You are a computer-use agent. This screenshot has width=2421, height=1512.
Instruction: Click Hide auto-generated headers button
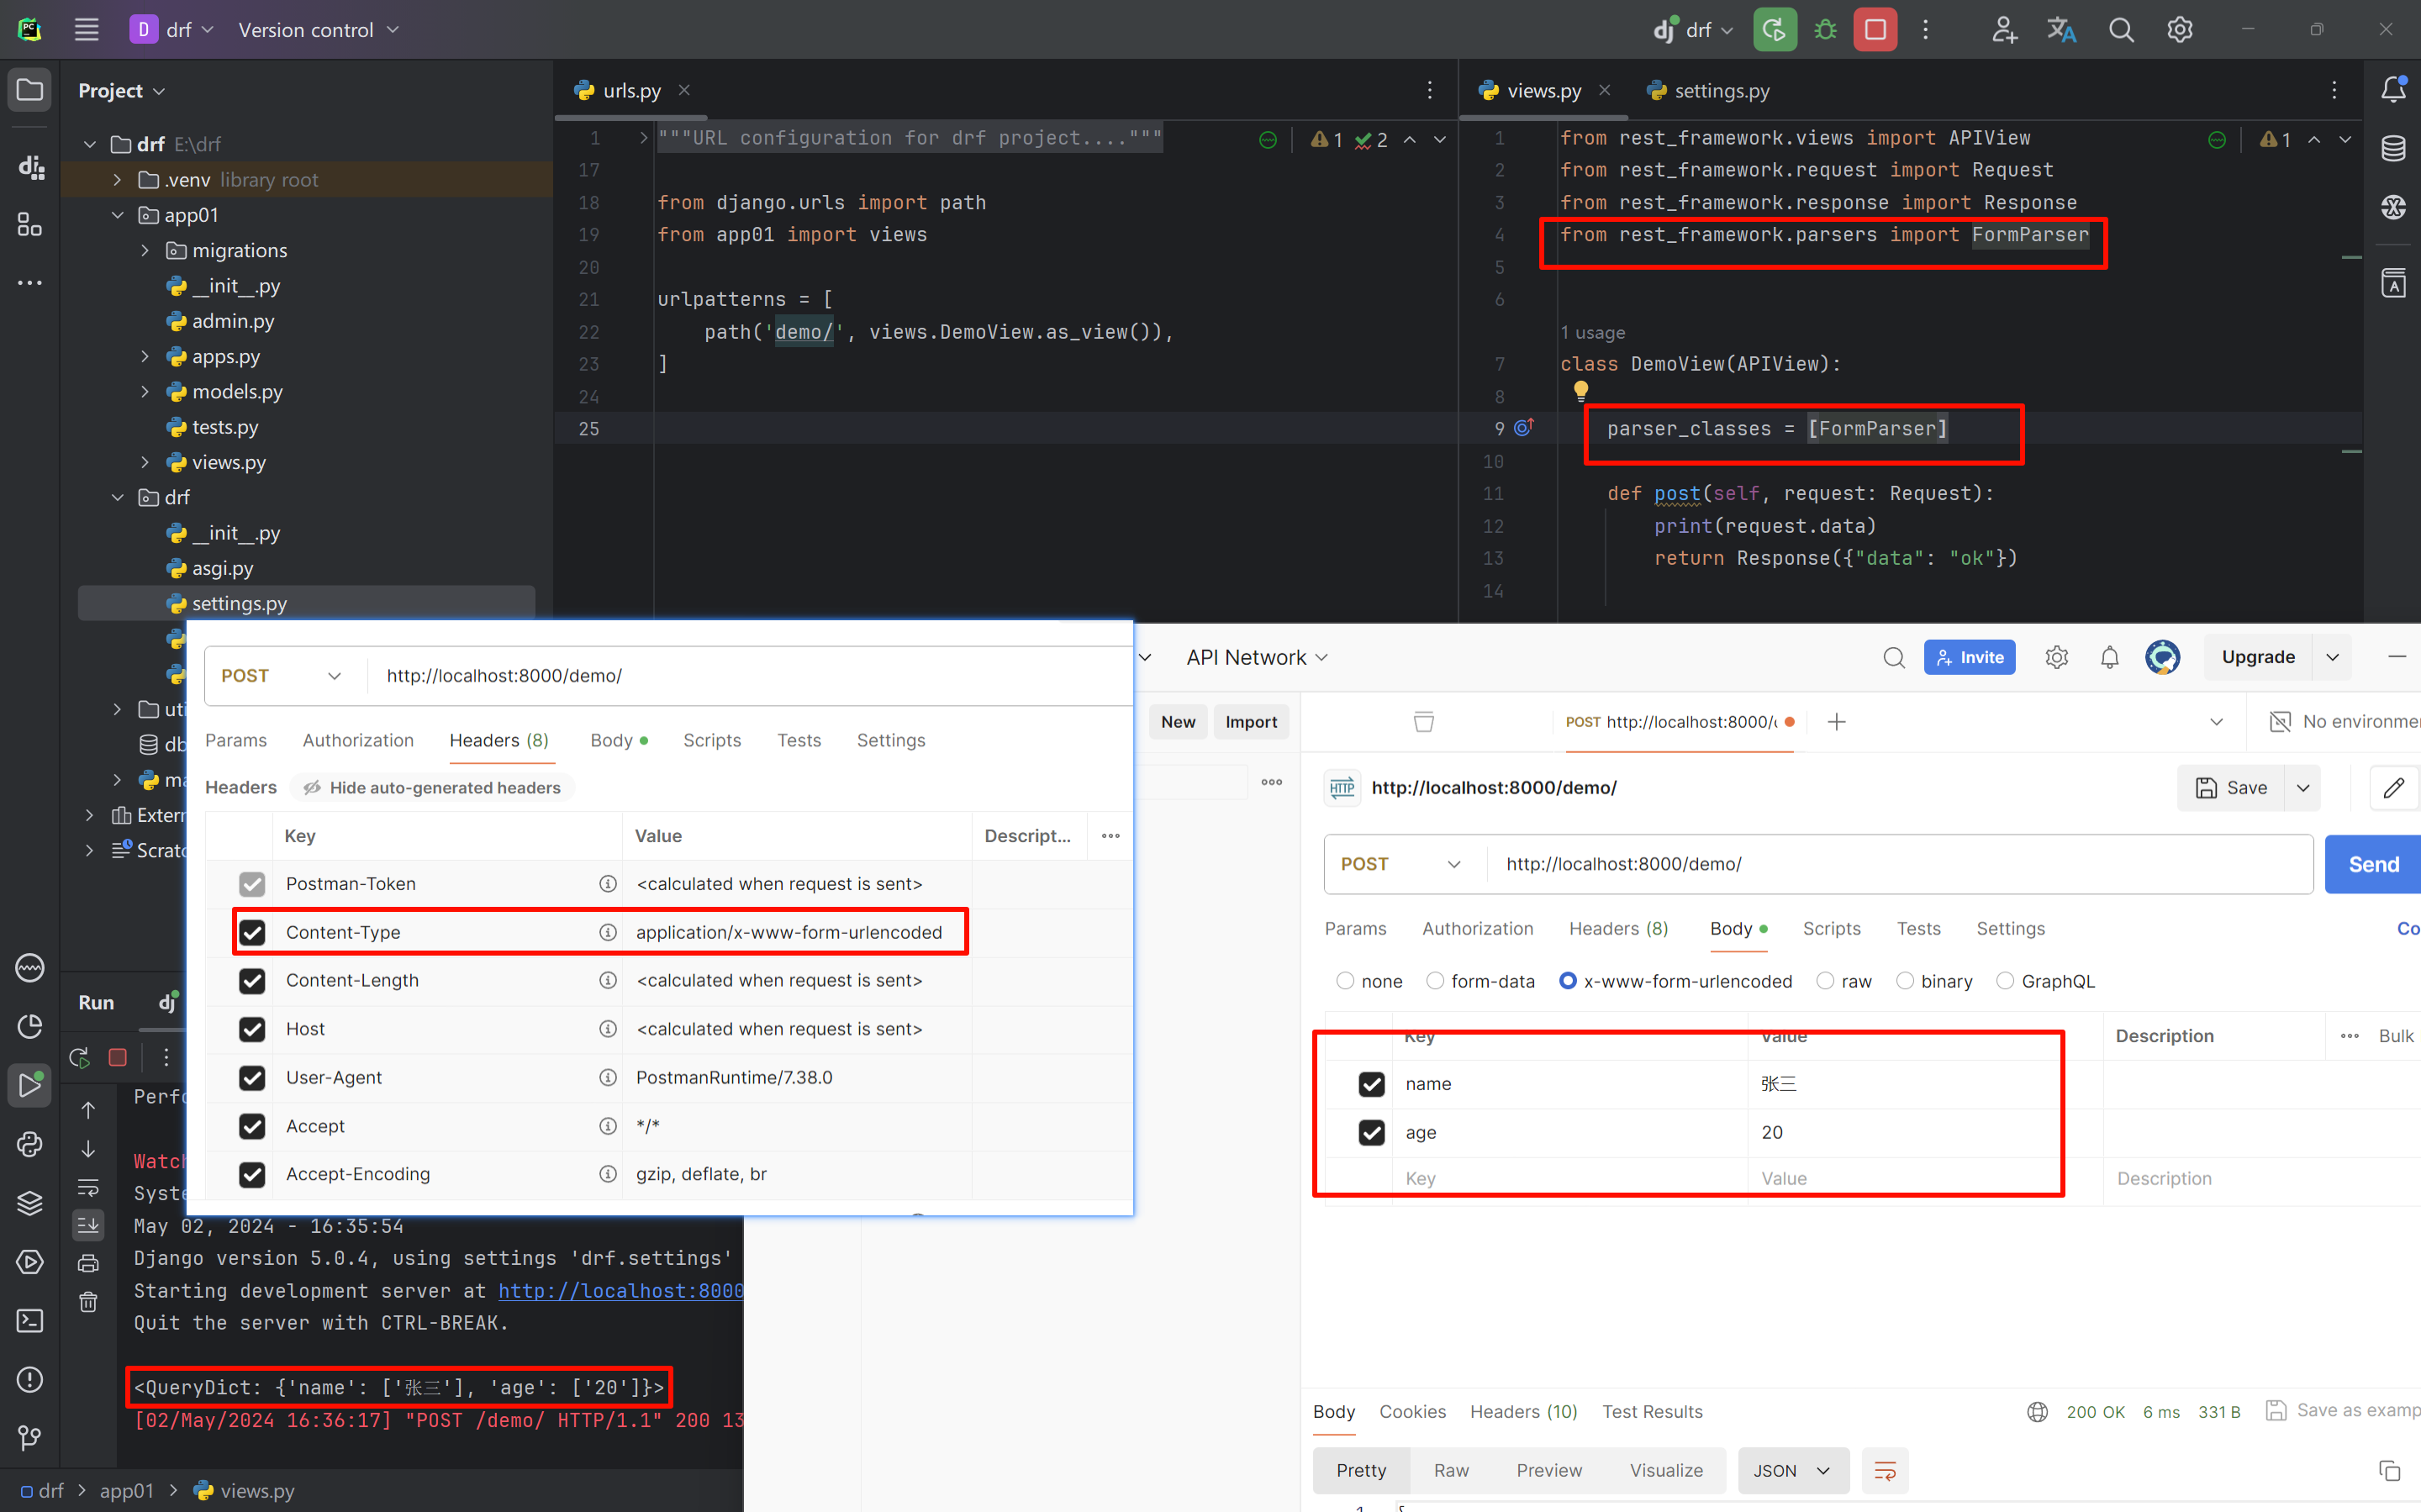click(x=432, y=788)
